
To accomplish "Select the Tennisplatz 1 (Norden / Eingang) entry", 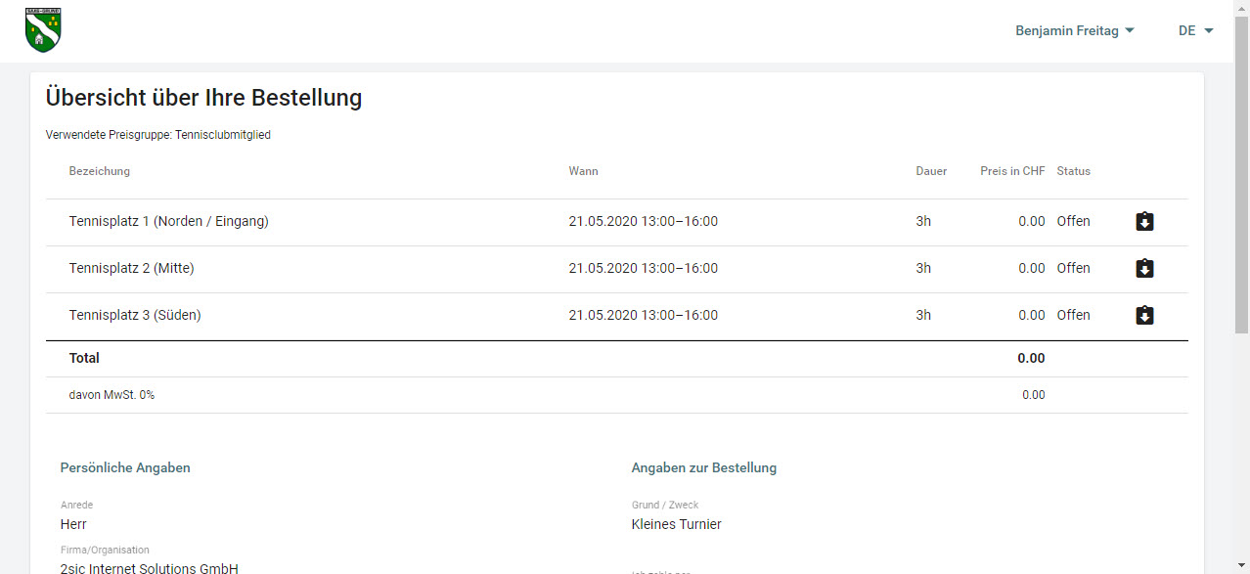I will point(168,222).
